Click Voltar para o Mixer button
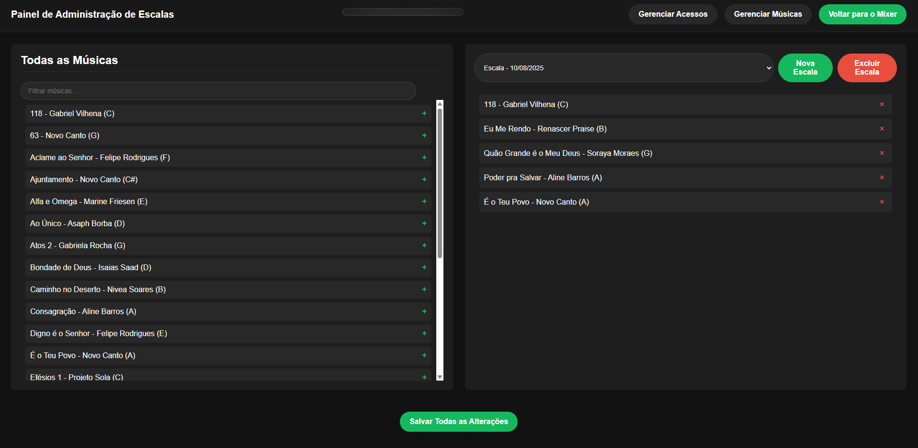The image size is (918, 448). coord(862,14)
